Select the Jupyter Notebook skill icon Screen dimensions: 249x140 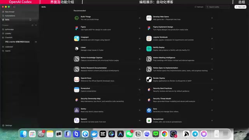(149, 38)
